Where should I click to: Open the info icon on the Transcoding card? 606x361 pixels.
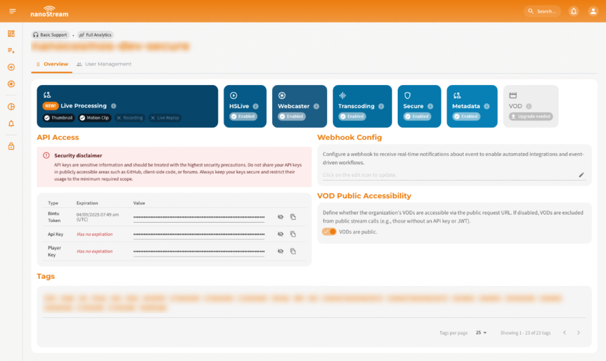[x=381, y=106]
